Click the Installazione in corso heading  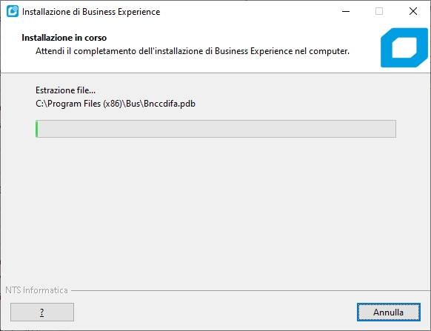pyautogui.click(x=64, y=38)
